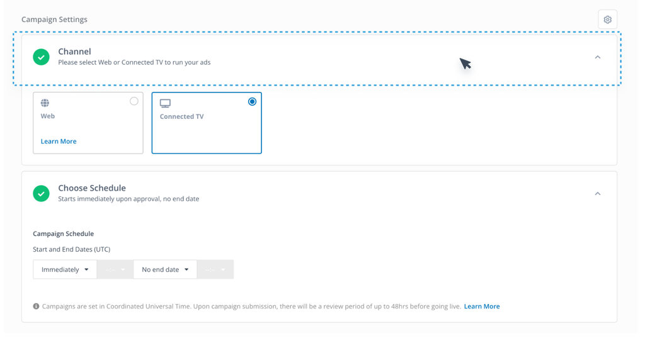Click the Connected TV monitor icon

[165, 103]
